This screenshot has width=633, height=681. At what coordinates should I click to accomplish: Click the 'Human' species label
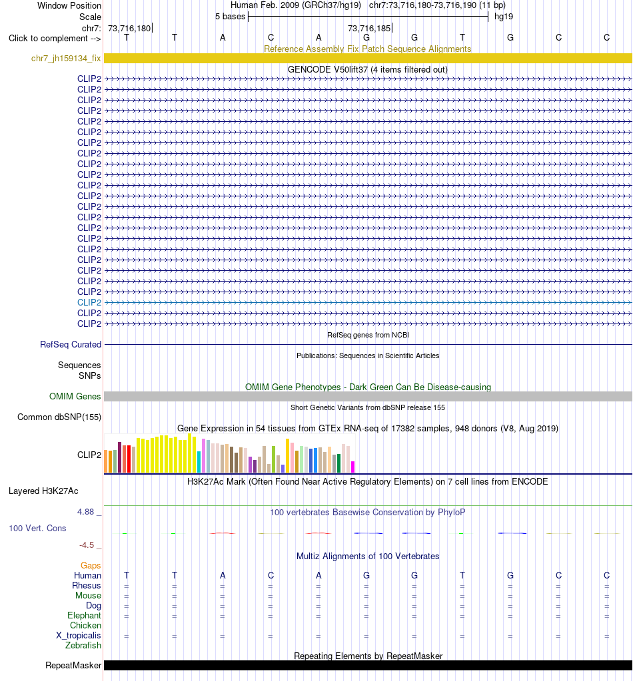point(87,575)
